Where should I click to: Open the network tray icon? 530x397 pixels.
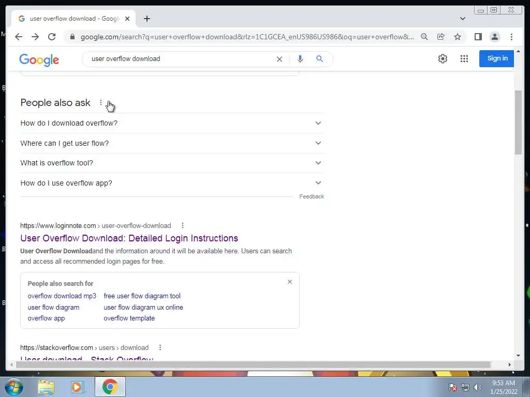point(465,387)
